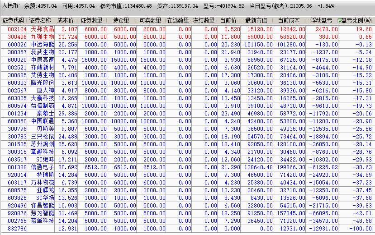Screen dimensions: 375x235
Task: Click the 冻结数量 column header
Action: click(x=204, y=20)
